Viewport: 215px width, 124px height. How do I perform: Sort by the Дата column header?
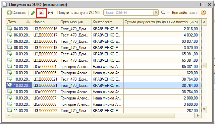tap(19, 22)
